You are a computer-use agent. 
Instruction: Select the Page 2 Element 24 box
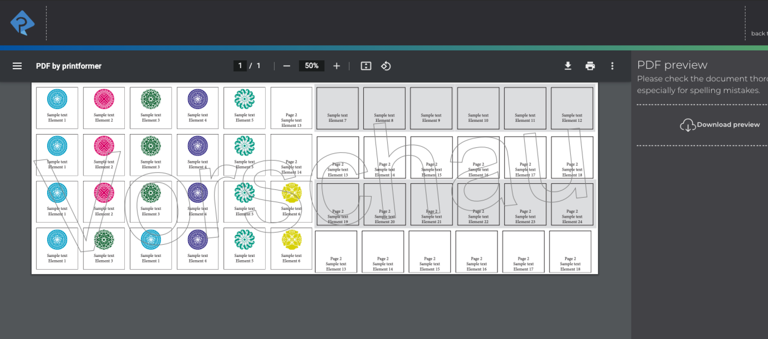click(572, 204)
